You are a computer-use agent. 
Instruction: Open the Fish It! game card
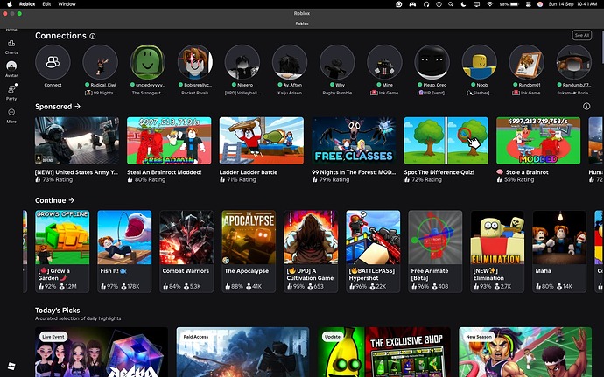[124, 251]
